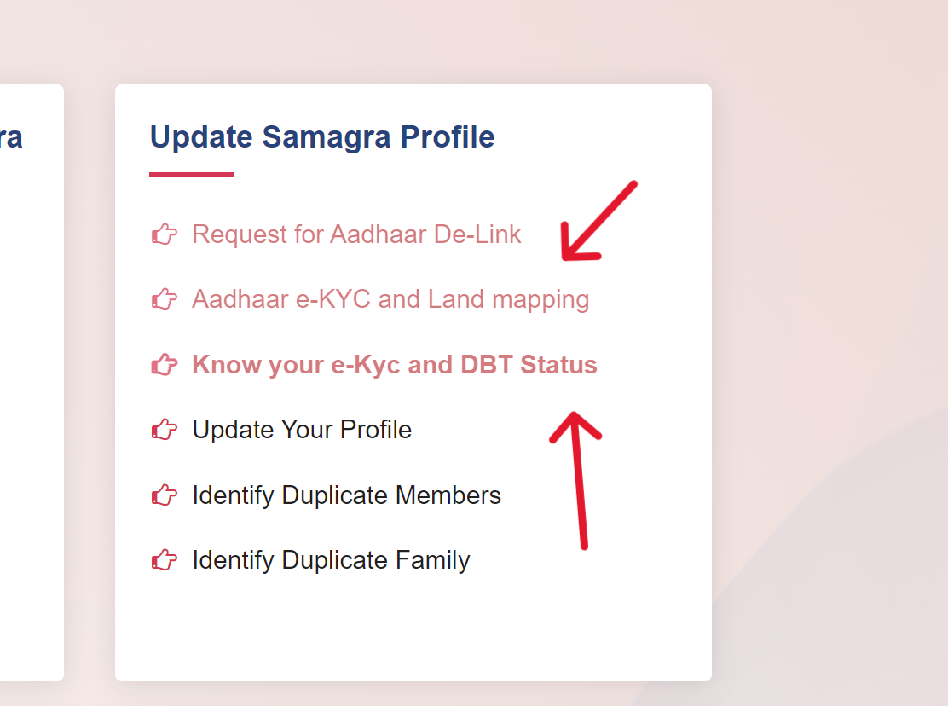This screenshot has height=706, width=948.
Task: Click the red underline below the card heading
Action: (191, 173)
